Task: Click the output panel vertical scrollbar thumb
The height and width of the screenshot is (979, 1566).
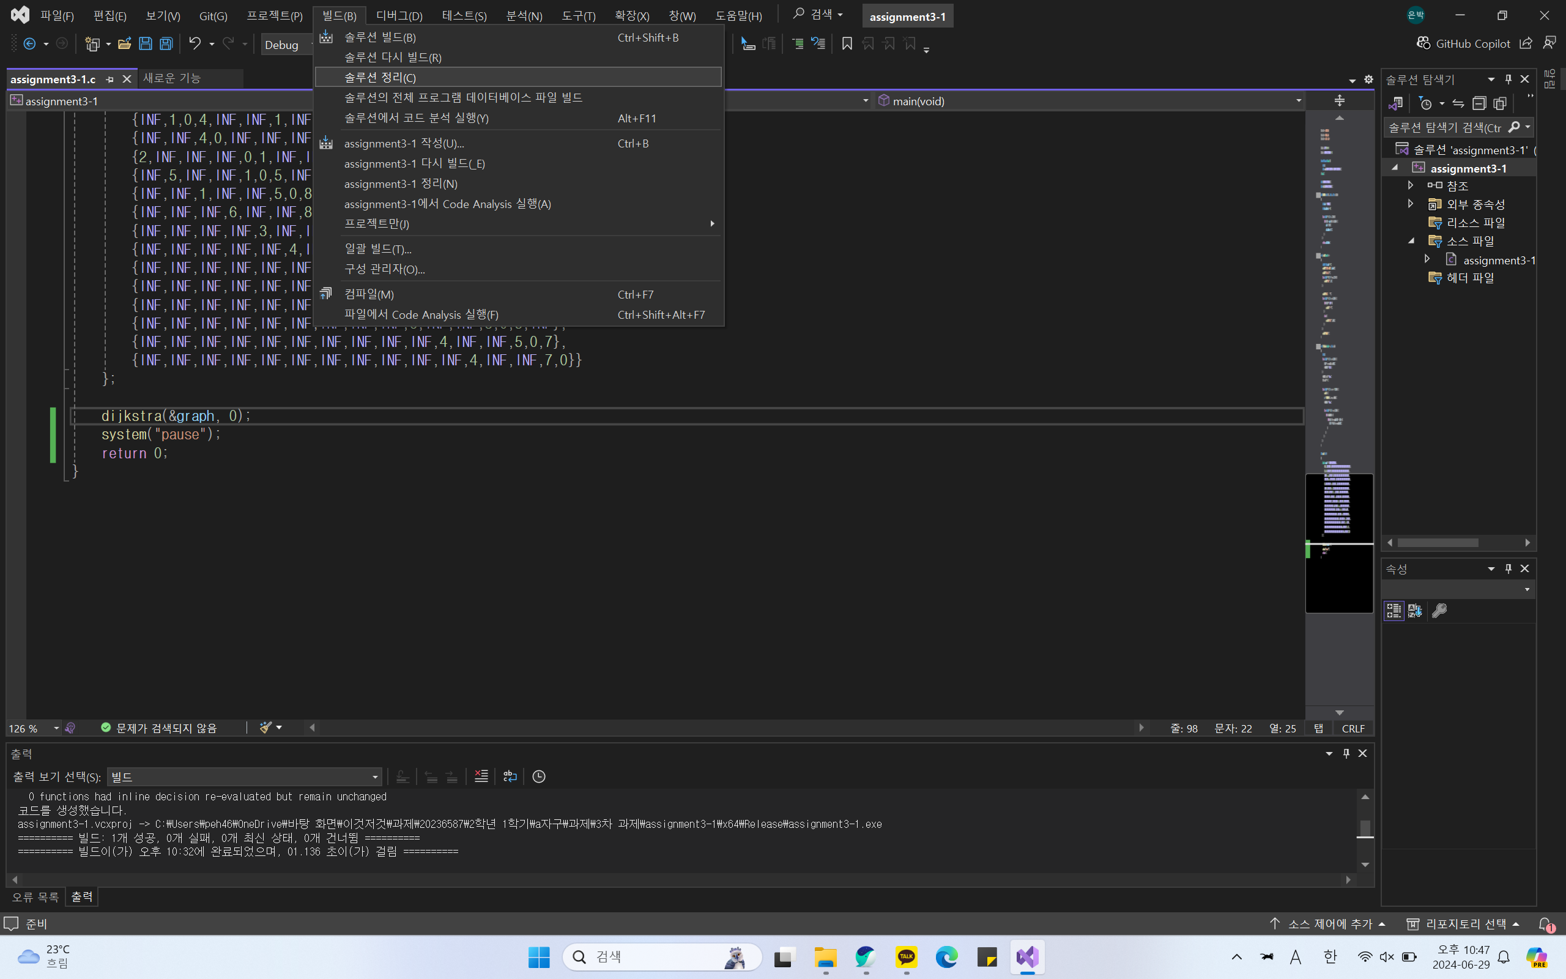Action: pyautogui.click(x=1365, y=828)
